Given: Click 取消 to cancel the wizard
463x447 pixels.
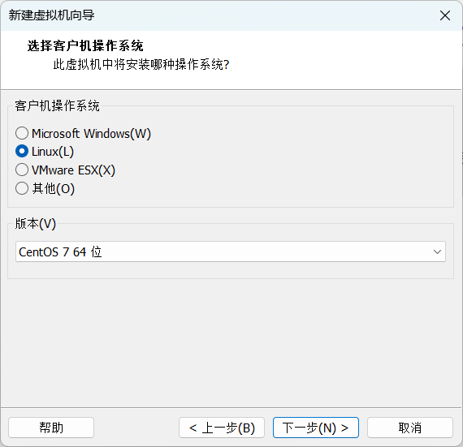Looking at the screenshot, I should pos(410,428).
